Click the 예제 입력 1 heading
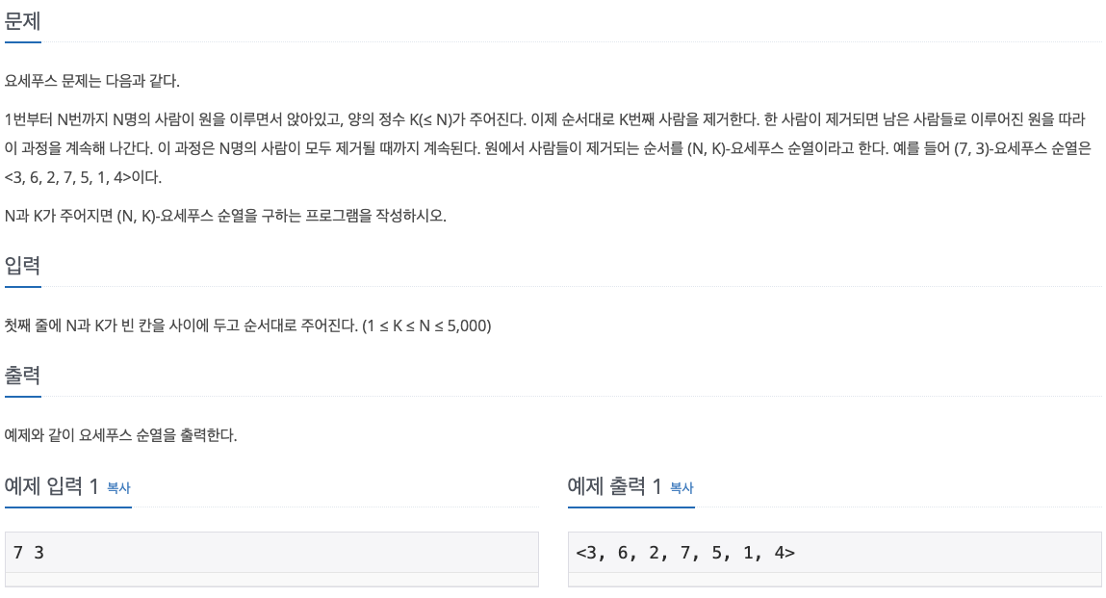This screenshot has width=1106, height=598. click(51, 486)
